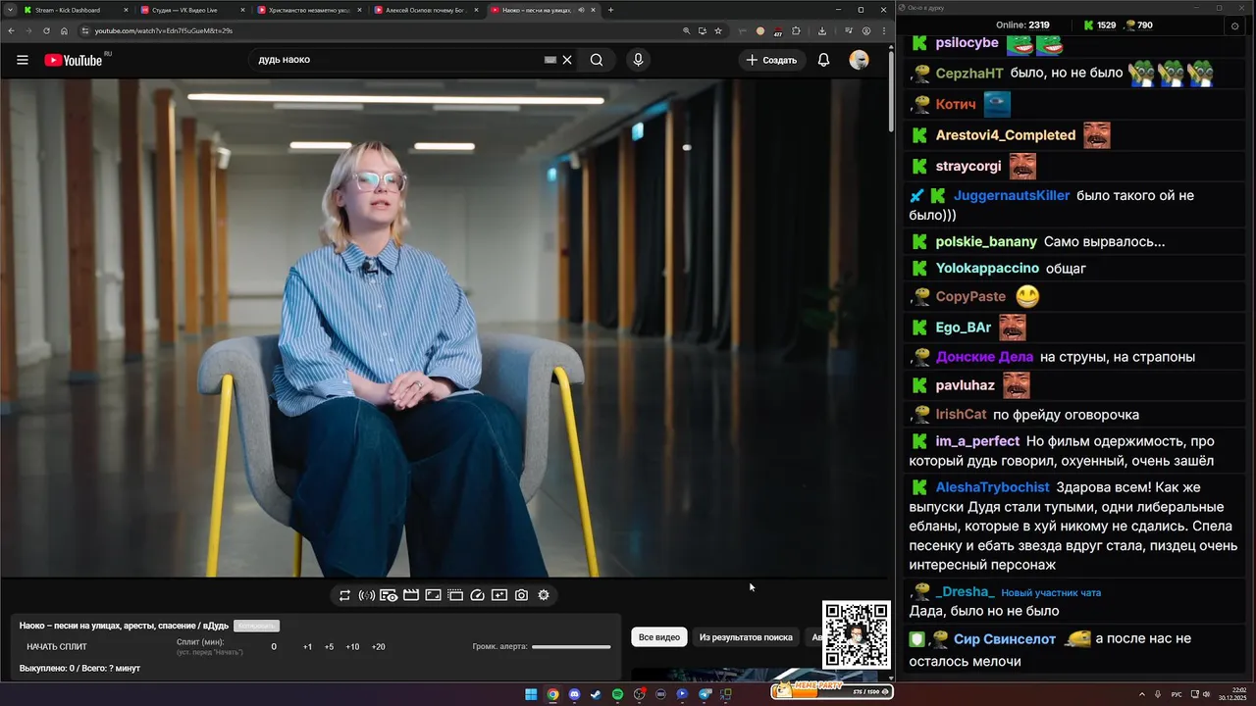Show hidden system tray icons chevron
This screenshot has width=1256, height=706.
pyautogui.click(x=1143, y=694)
